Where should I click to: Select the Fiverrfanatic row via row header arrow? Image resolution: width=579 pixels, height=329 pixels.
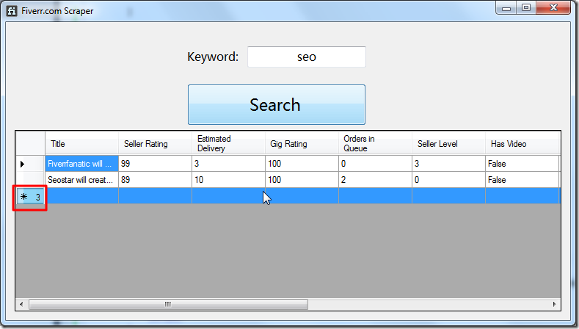(30, 163)
